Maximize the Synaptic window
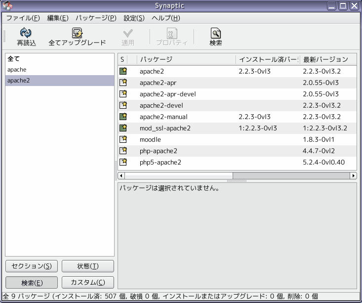The image size is (362, 303). tap(343, 6)
